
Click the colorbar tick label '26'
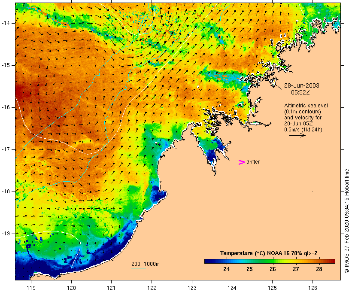click(273, 269)
